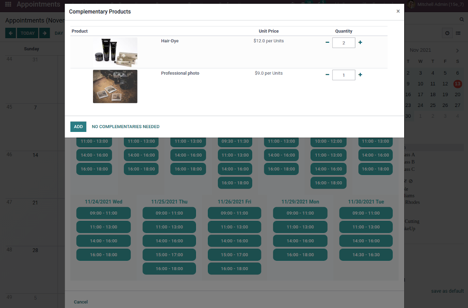Select 11/26/2021 Fri 09:00 - 11:00 slot
The width and height of the screenshot is (468, 308).
pos(234,213)
